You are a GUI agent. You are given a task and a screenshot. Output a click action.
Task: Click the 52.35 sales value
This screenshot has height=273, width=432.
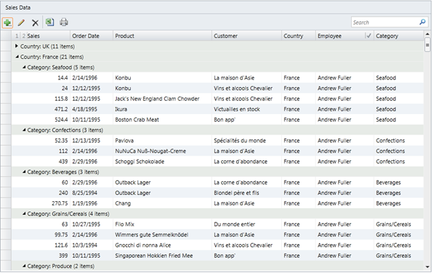coord(61,140)
